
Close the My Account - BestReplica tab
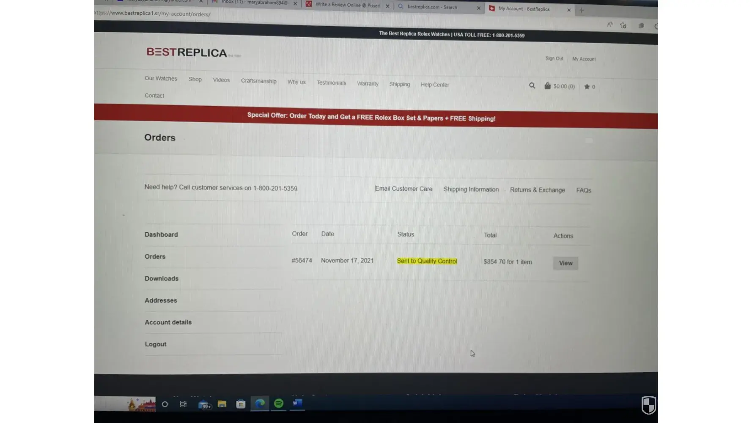pyautogui.click(x=569, y=10)
